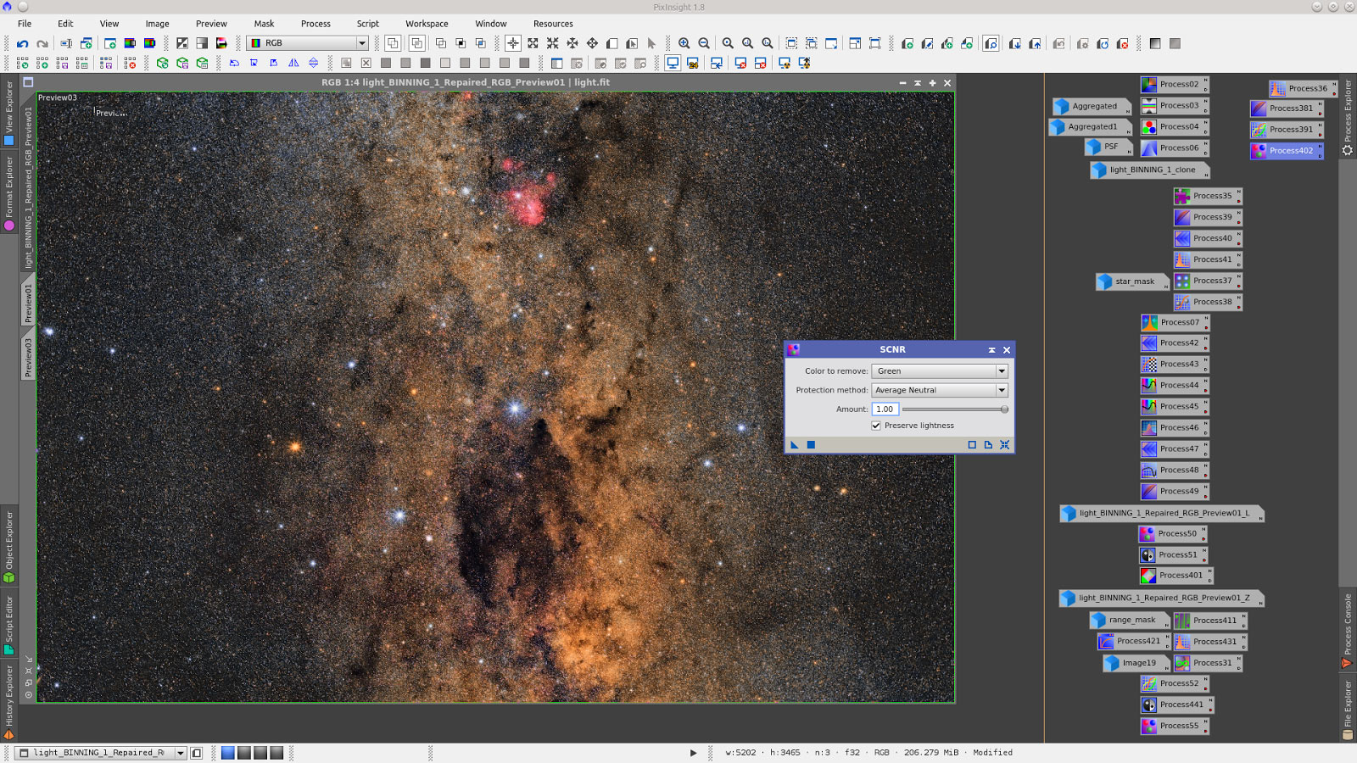This screenshot has height=763, width=1357.
Task: Open the Script menu
Action: click(368, 24)
